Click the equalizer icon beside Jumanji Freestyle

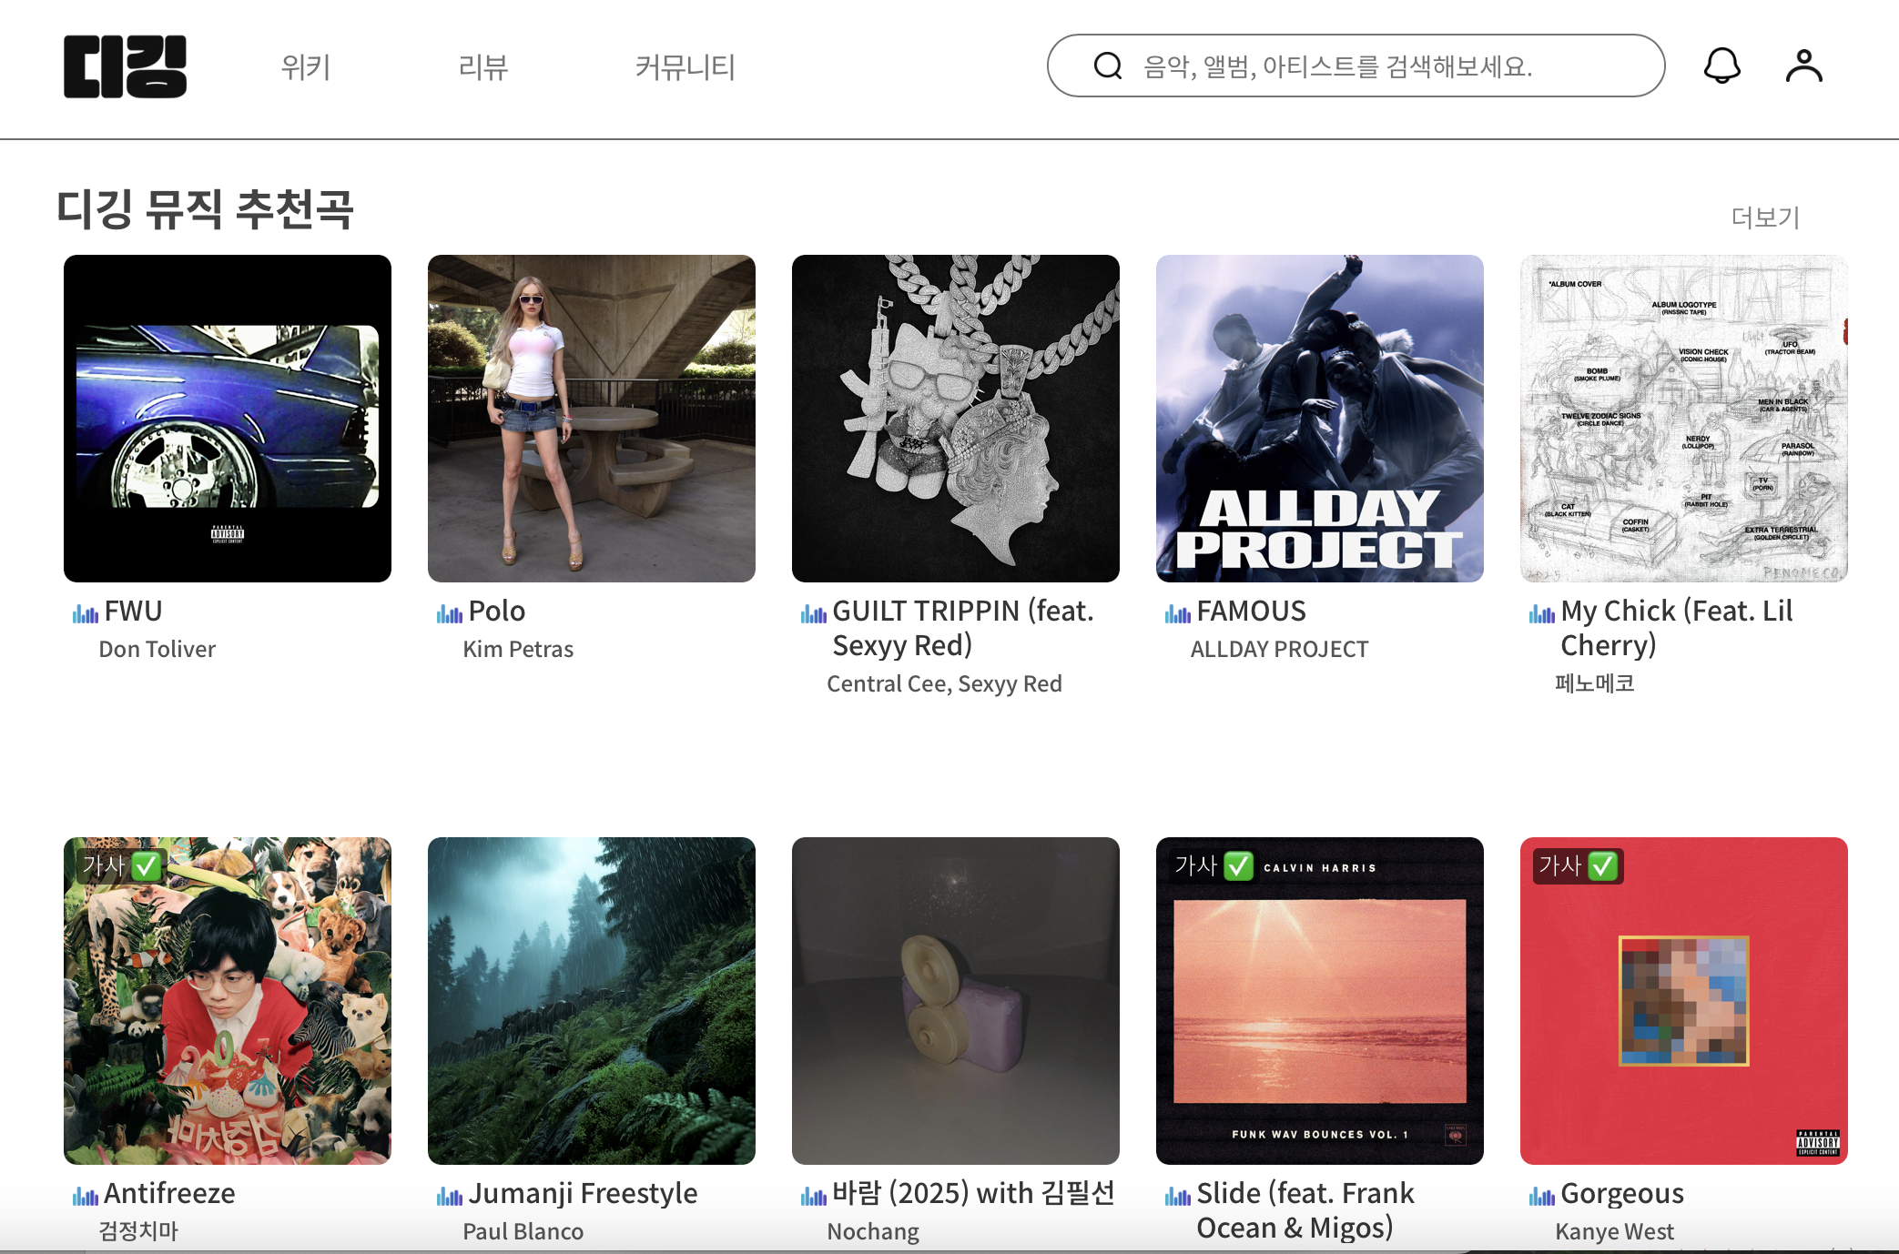pos(450,1197)
